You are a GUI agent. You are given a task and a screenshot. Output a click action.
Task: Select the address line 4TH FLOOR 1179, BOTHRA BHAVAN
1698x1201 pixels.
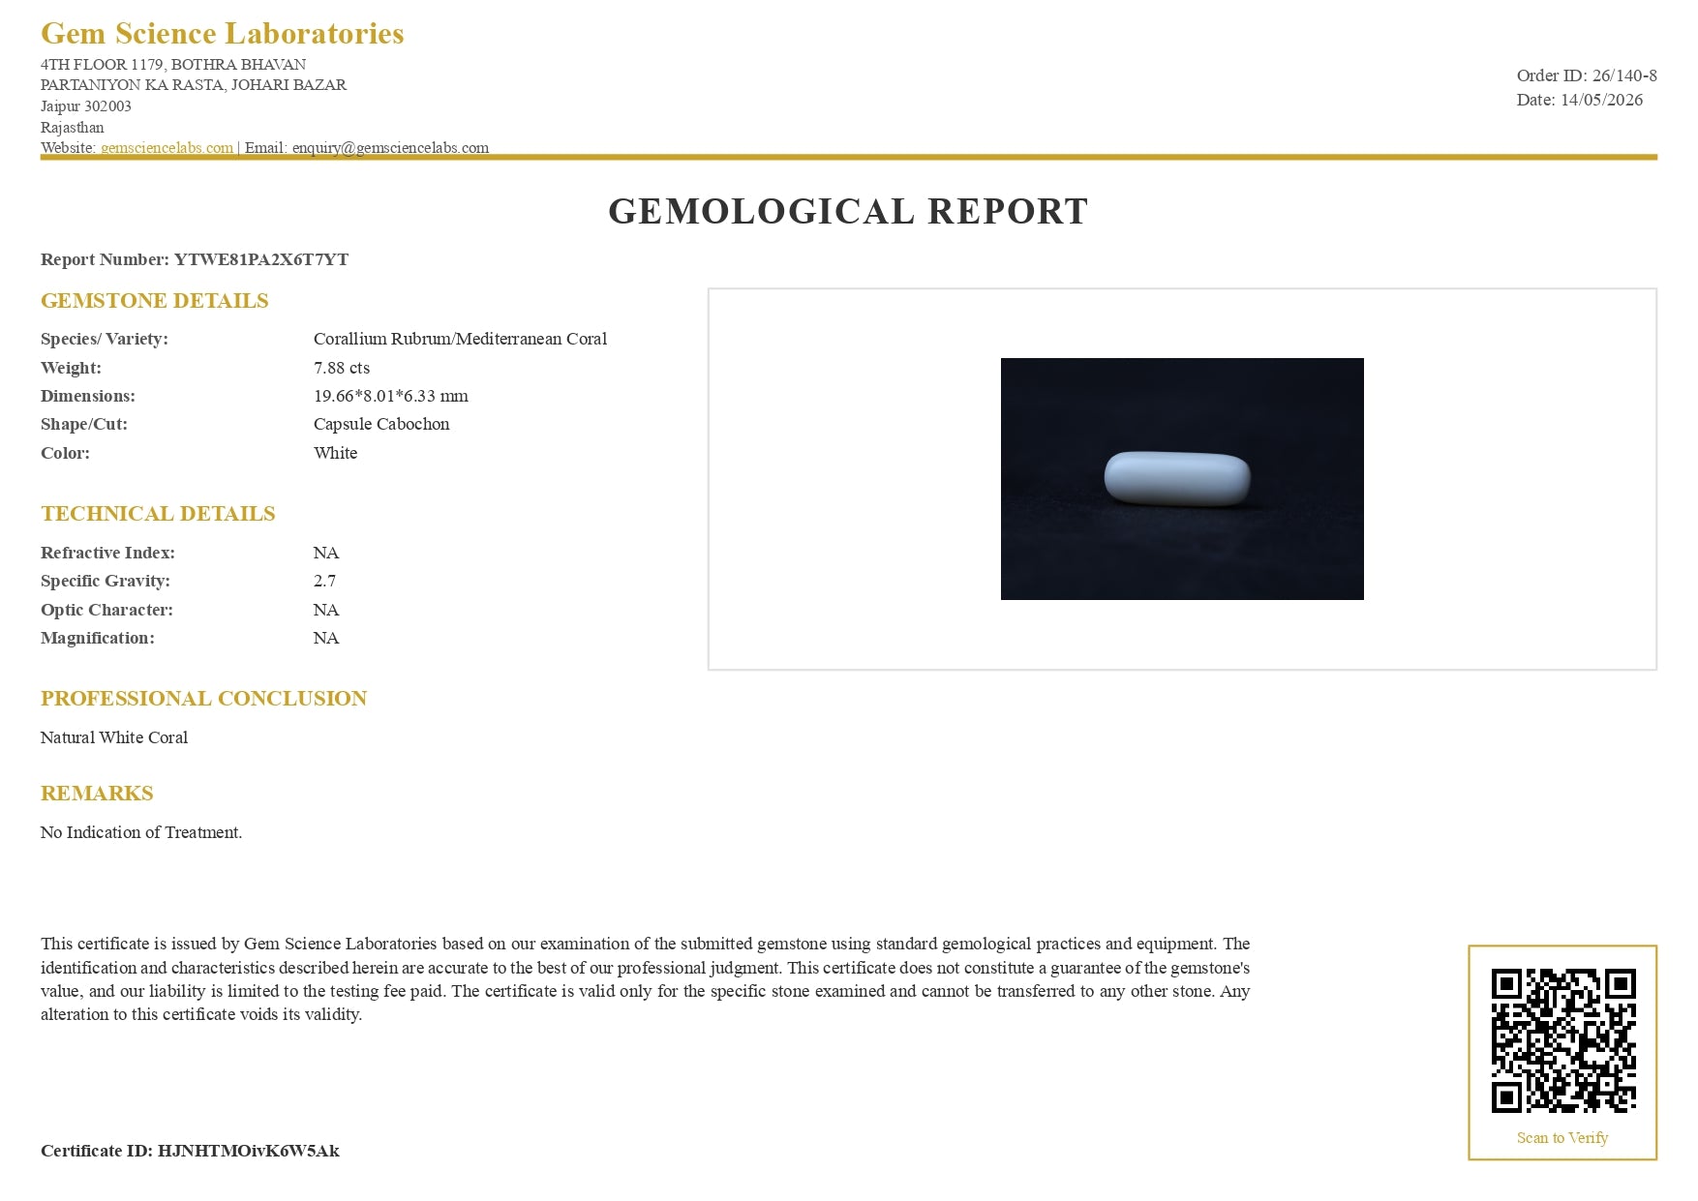click(173, 65)
